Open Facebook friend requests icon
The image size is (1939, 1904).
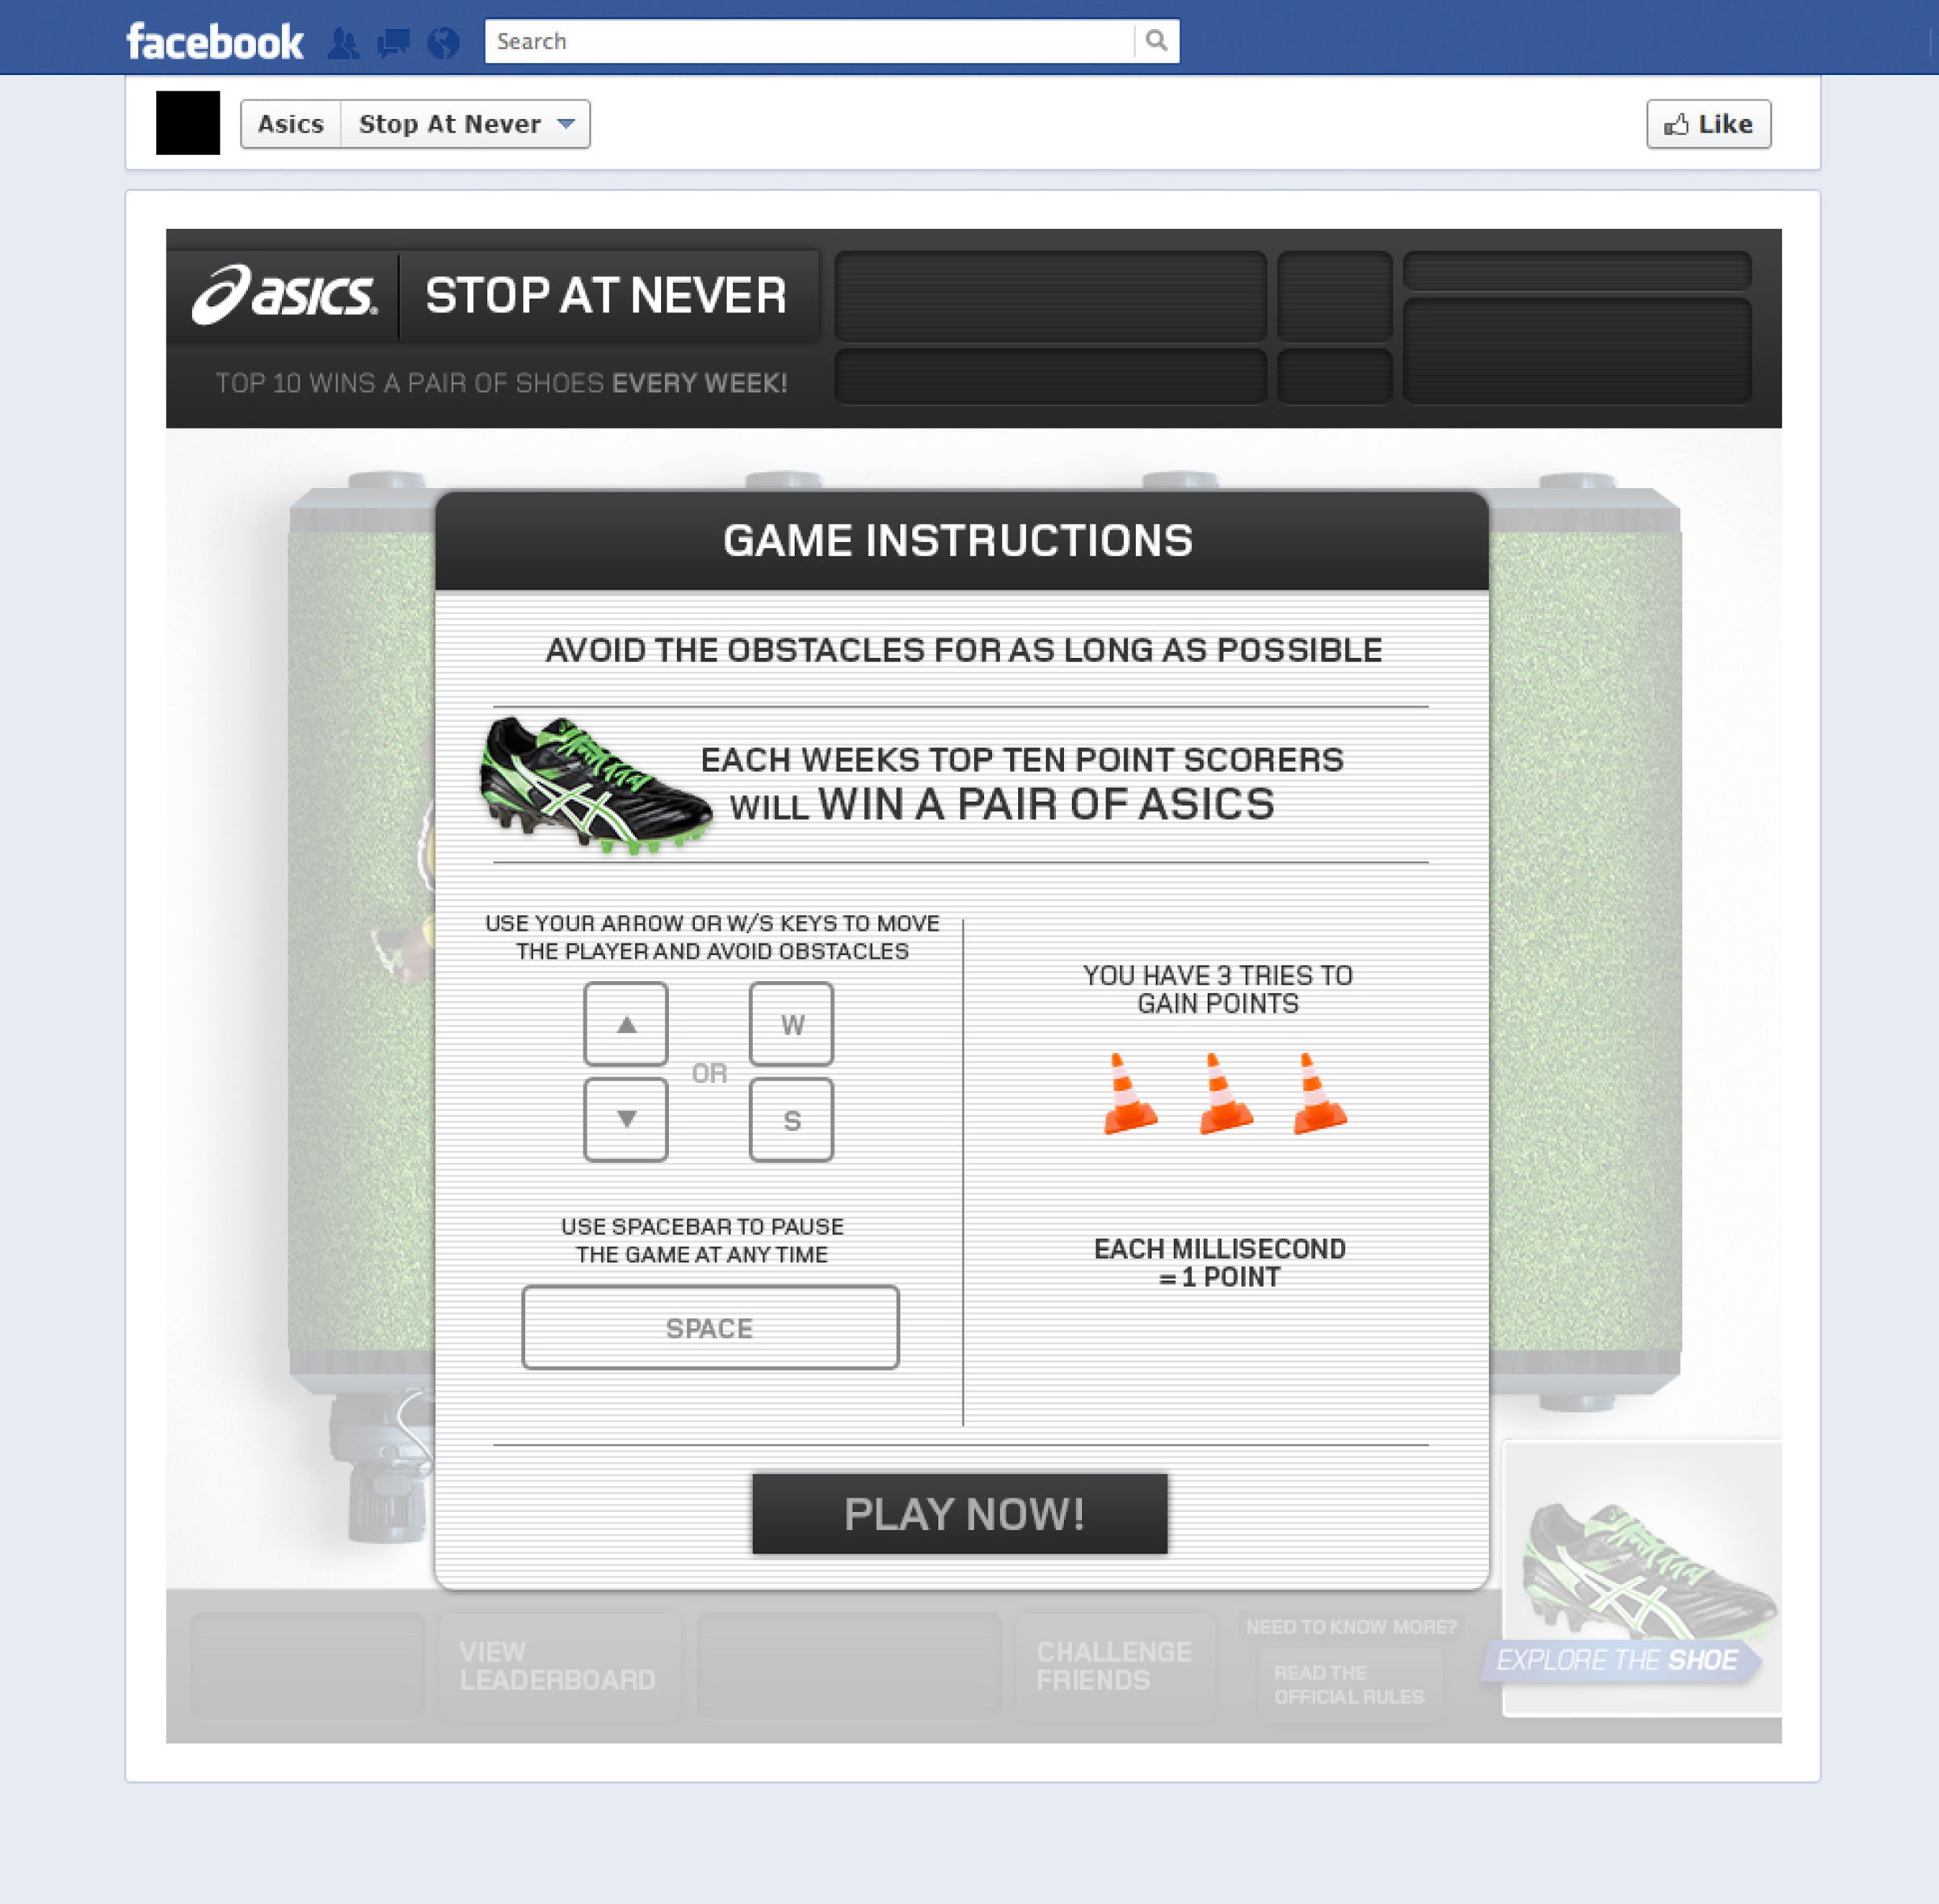point(343,42)
